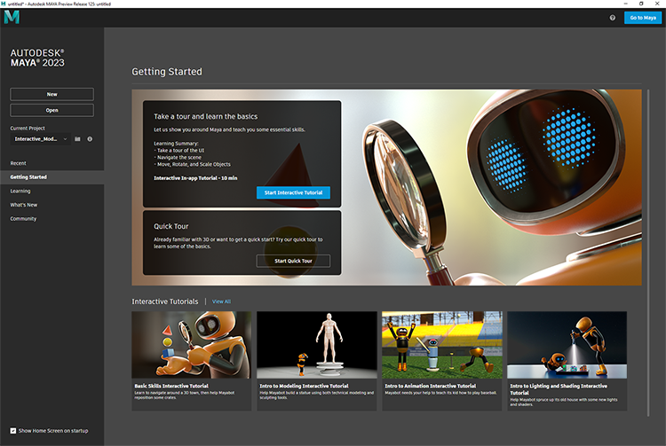
Task: Click the 'Quick Tour' heading text
Action: [170, 226]
